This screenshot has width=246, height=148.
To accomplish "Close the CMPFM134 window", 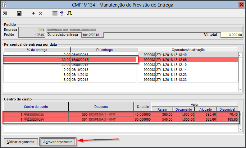I will (241, 5).
